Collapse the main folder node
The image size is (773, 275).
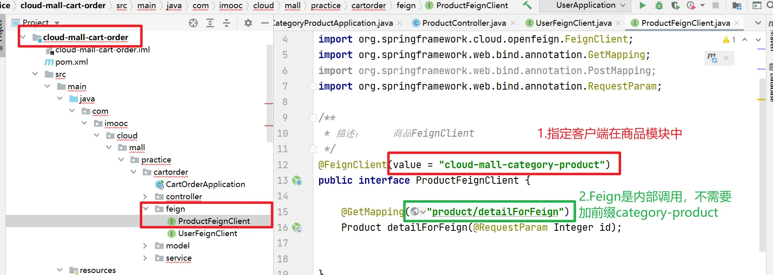click(x=48, y=86)
